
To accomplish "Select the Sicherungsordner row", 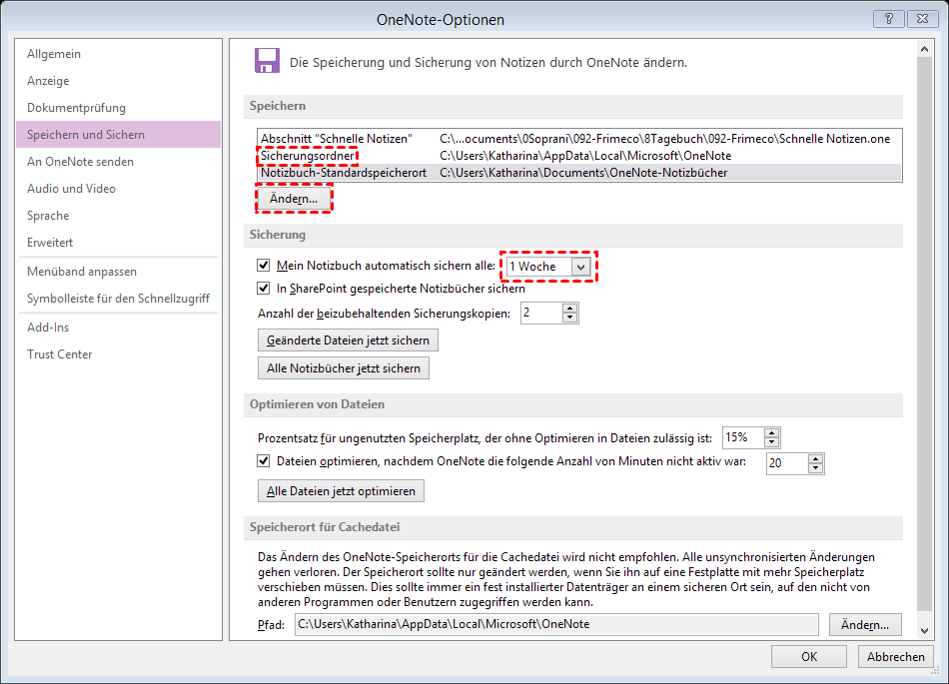I will [579, 156].
